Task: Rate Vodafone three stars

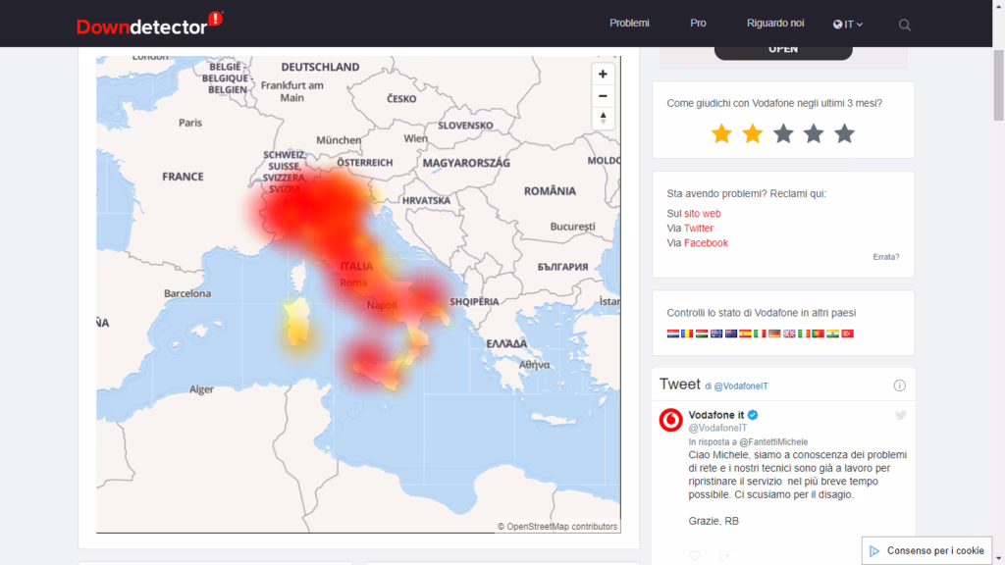Action: (x=783, y=133)
